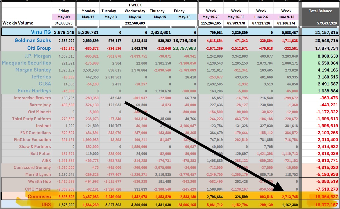The width and height of the screenshot is (340, 209).
Task: Click the 1 WEEK heading cell
Action: (x=135, y=5)
